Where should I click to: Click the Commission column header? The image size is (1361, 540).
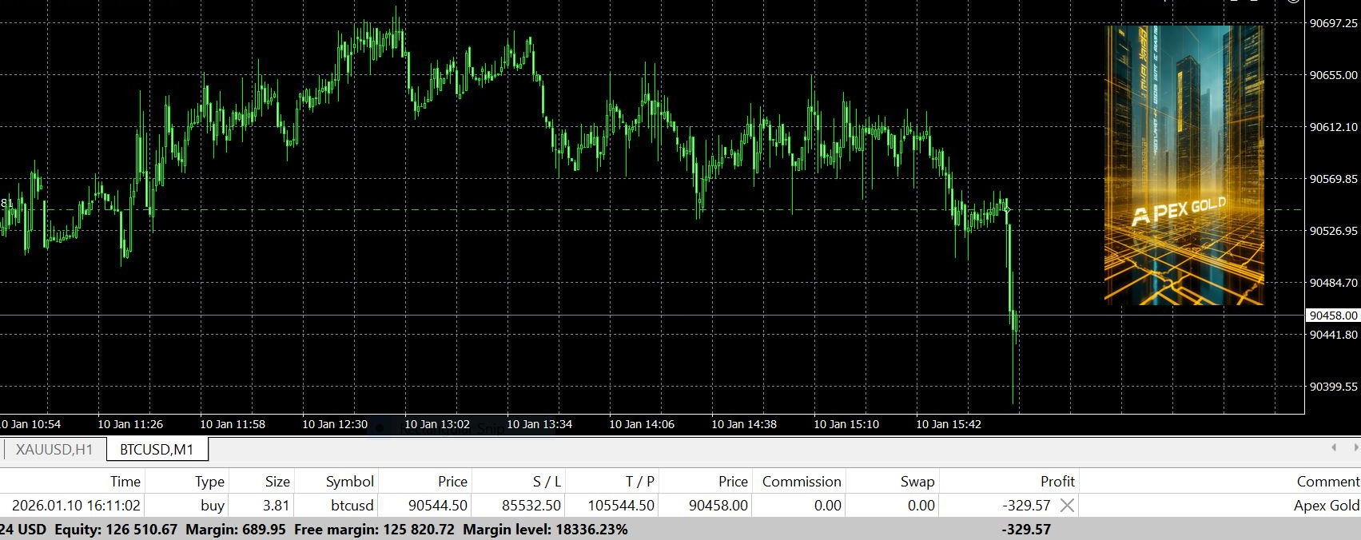point(801,481)
